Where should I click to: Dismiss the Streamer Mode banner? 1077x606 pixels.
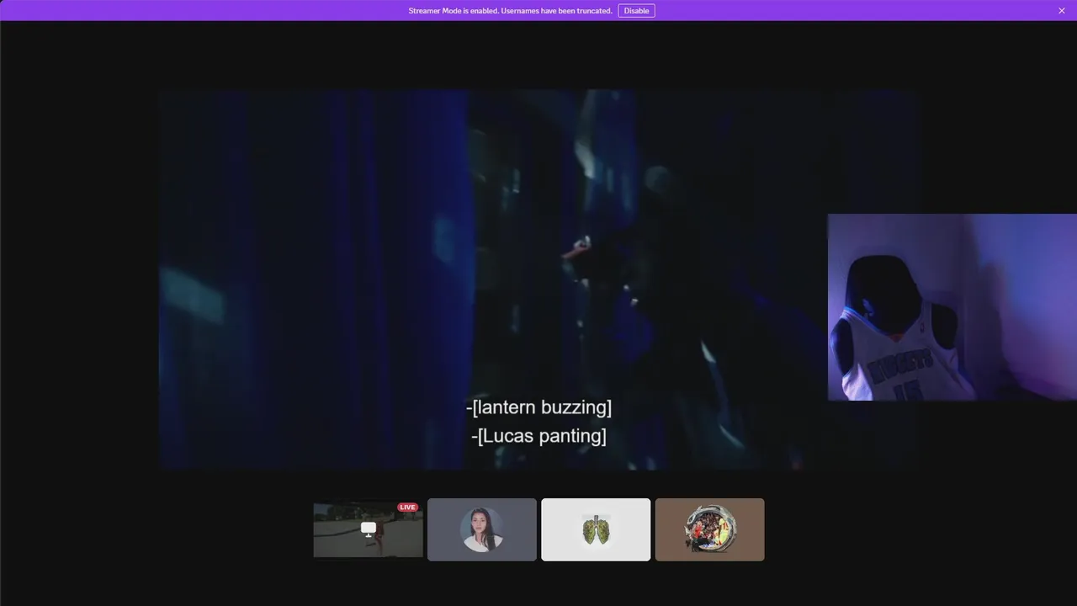point(1062,11)
